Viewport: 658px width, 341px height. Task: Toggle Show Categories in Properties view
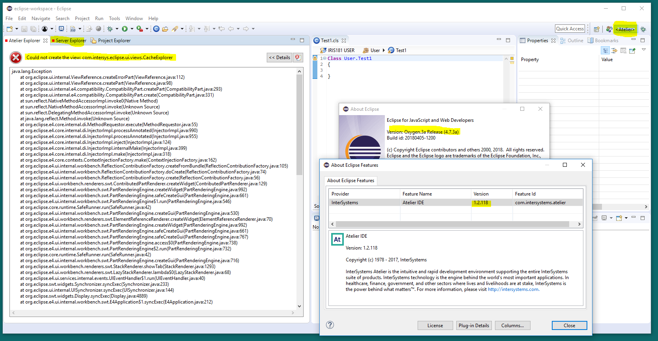click(x=605, y=50)
